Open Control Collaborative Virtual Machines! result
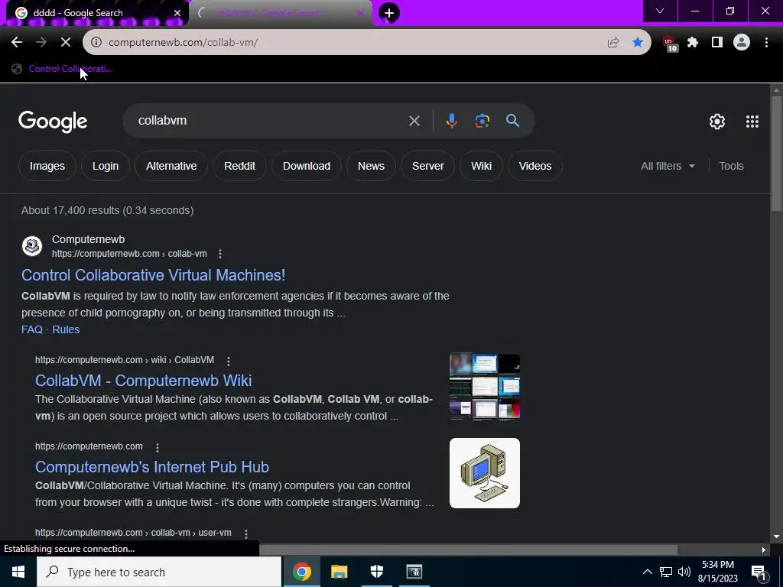This screenshot has width=783, height=587. [x=153, y=275]
